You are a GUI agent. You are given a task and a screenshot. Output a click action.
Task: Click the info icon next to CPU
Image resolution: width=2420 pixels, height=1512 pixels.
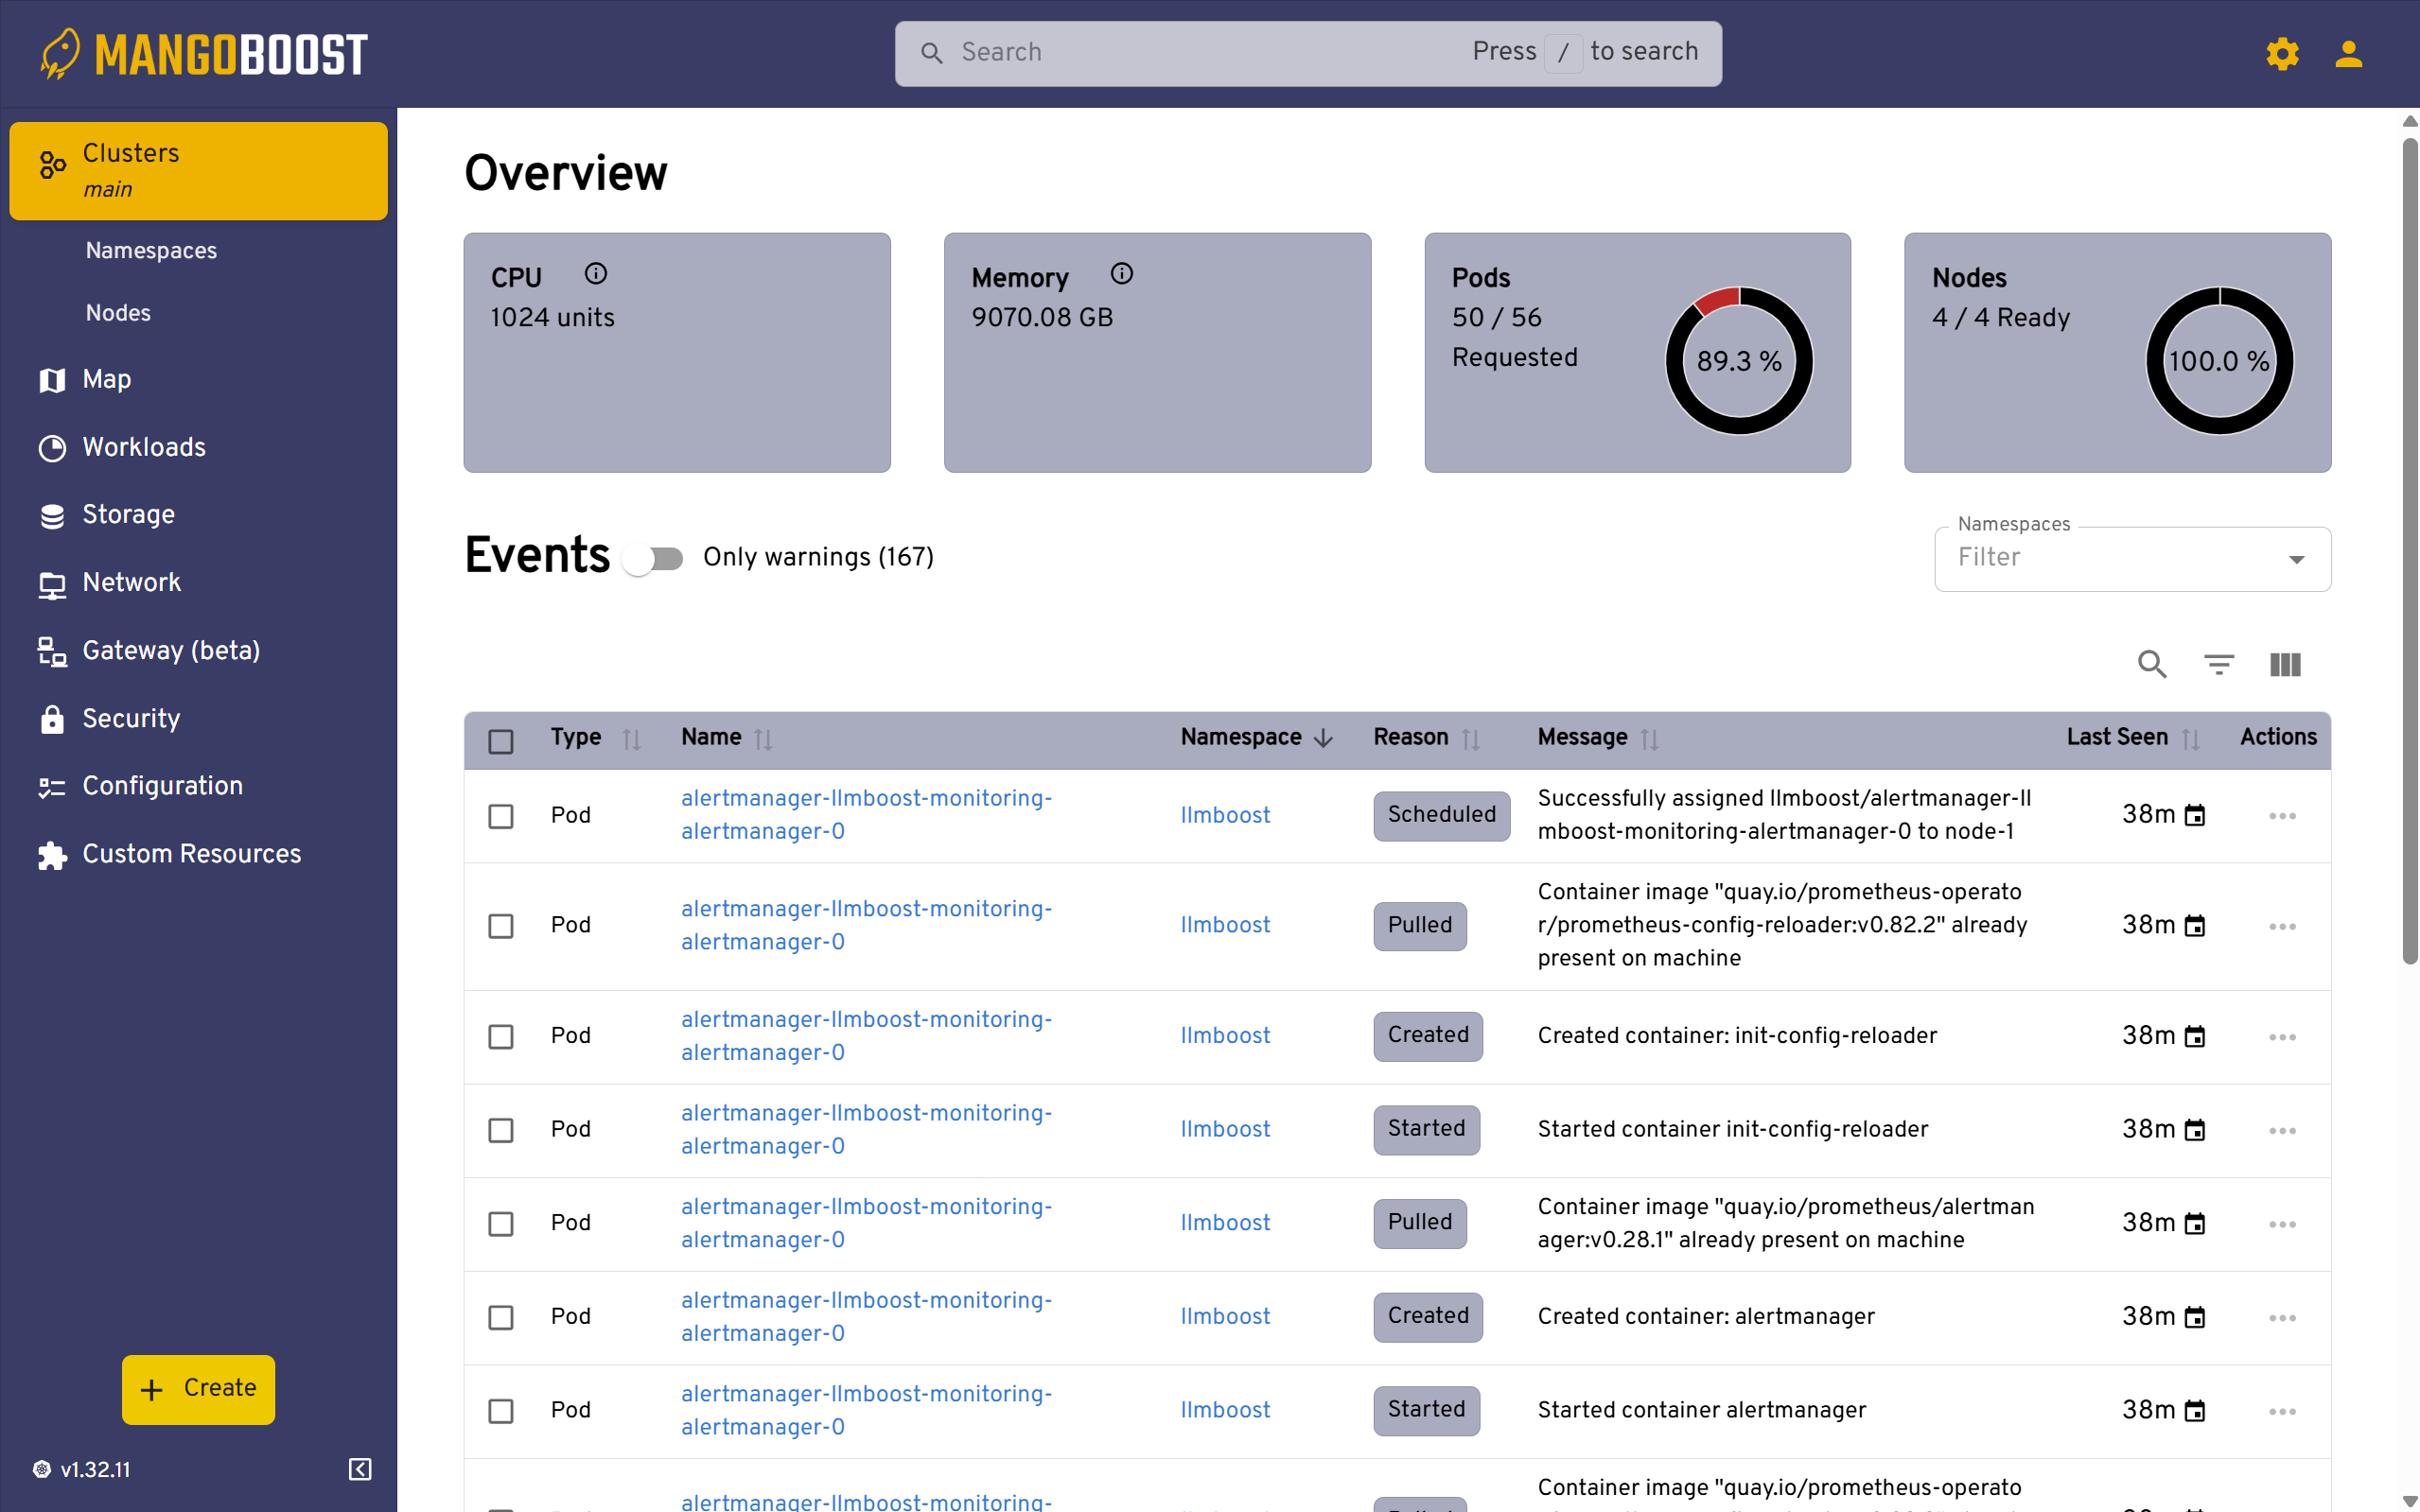pyautogui.click(x=596, y=273)
